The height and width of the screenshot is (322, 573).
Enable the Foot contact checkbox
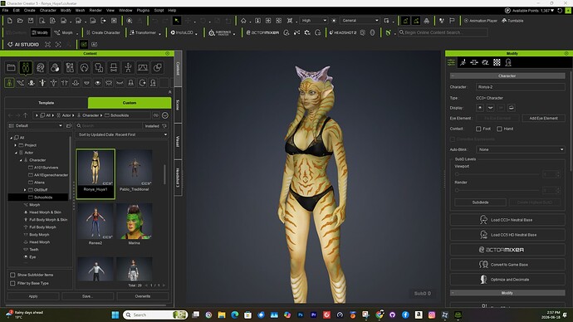(478, 129)
